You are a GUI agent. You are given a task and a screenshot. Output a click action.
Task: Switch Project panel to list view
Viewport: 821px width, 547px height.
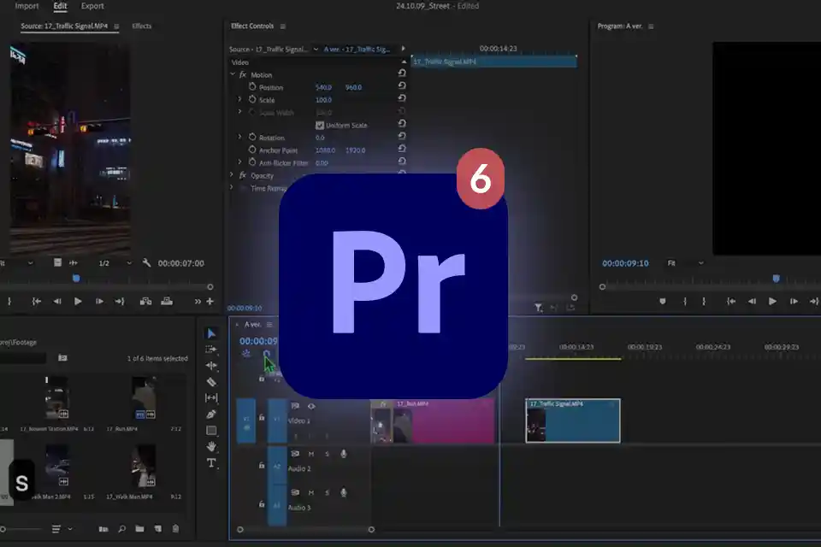(56, 529)
